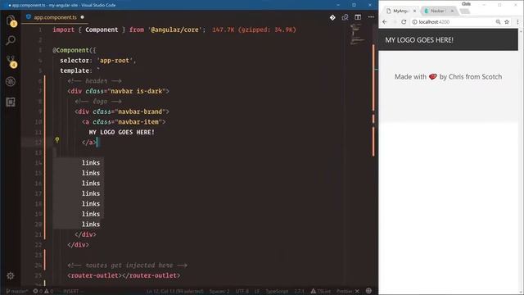Close the Navbar browser tab
Viewport: 524px width, 295px height.
(x=452, y=11)
